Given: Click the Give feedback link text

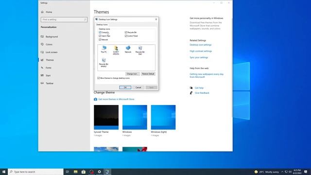Looking at the screenshot, I should coord(202,93).
